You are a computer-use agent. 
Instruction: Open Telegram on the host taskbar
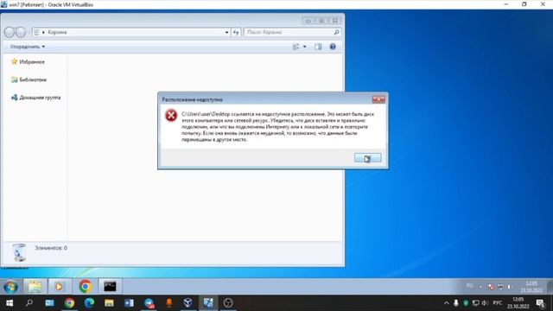point(149,303)
